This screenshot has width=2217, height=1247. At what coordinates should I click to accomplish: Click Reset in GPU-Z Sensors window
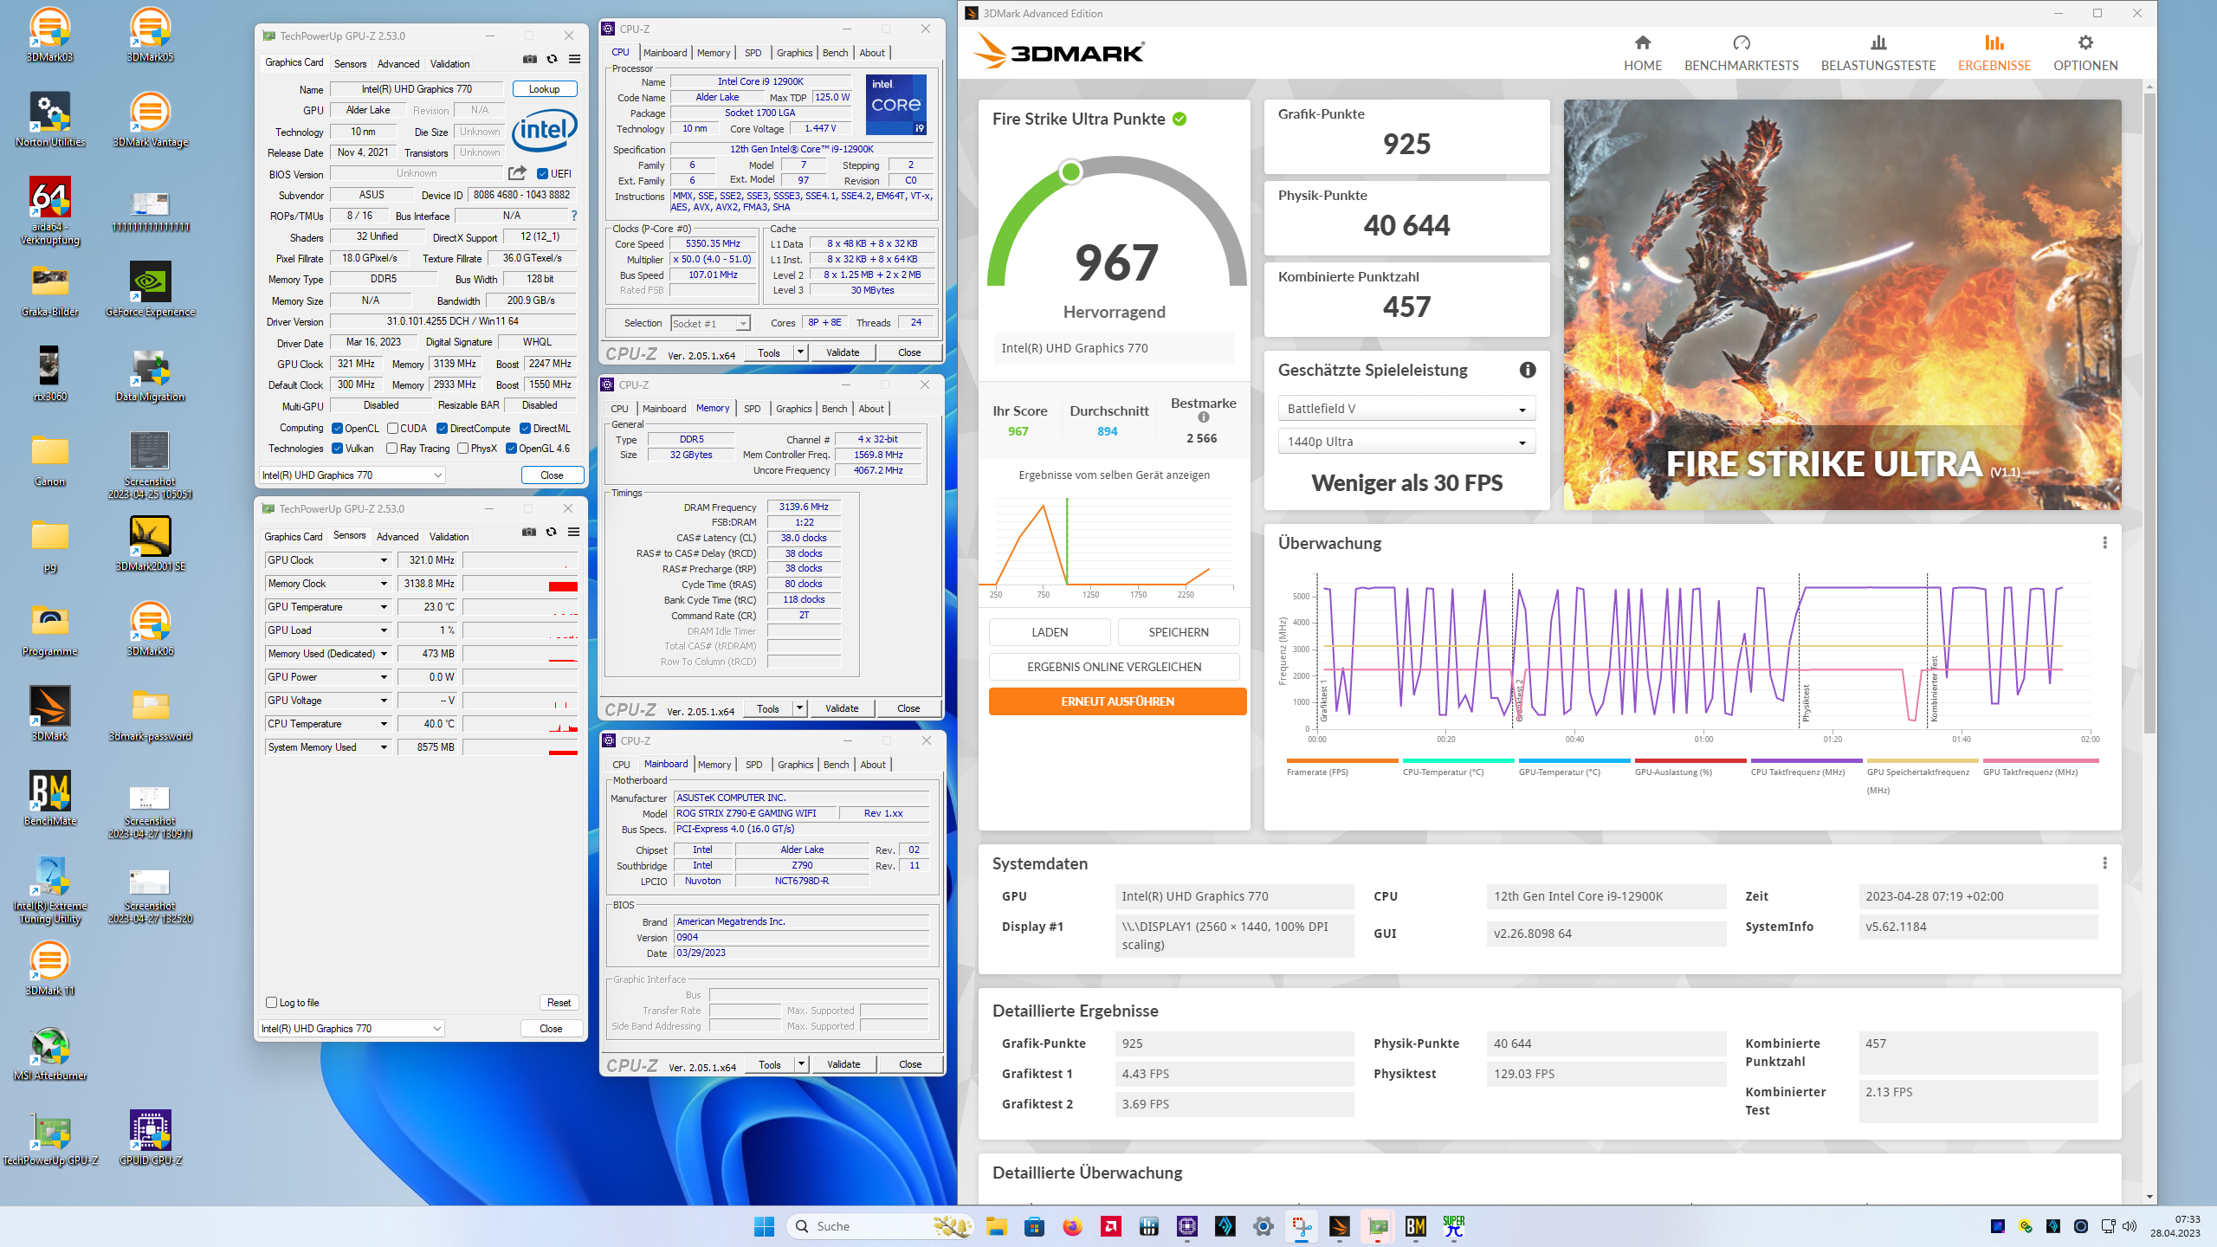(x=559, y=1003)
